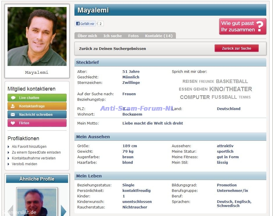Start a live chat with the member
This screenshot has height=216, width=273.
point(37,98)
